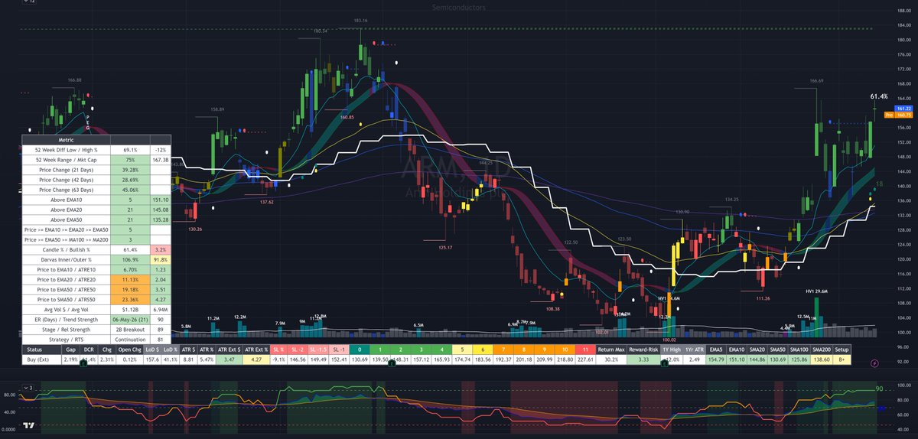The image size is (918, 439).
Task: Click the 61.4% label above the last candle
Action: [879, 97]
